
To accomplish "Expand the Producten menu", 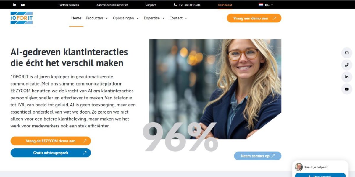I will (x=96, y=18).
